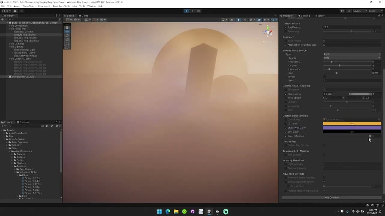Disable the Wind Speed override checkbox
385x216 pixels.
coord(286,98)
